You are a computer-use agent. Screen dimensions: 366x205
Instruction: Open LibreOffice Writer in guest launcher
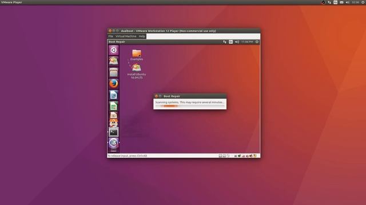point(114,95)
